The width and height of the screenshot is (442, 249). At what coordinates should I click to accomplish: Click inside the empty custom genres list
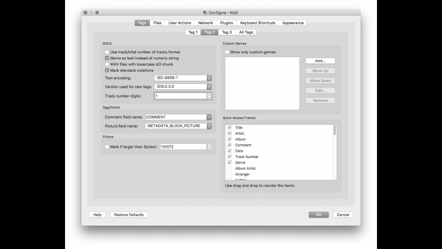click(262, 83)
